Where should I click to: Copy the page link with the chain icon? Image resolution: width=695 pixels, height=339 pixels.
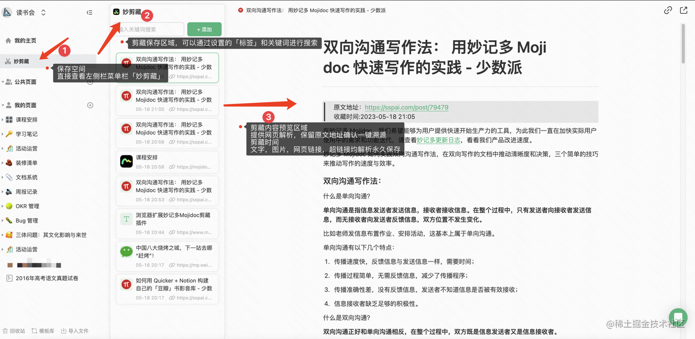click(668, 10)
